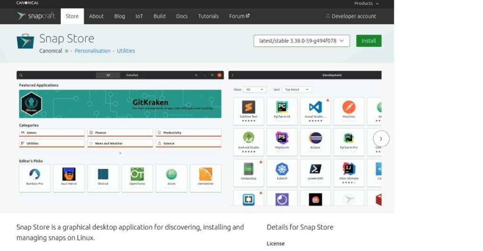Click the notepadqq icon
Viewport: 483px width, 251px height.
pyautogui.click(x=249, y=169)
